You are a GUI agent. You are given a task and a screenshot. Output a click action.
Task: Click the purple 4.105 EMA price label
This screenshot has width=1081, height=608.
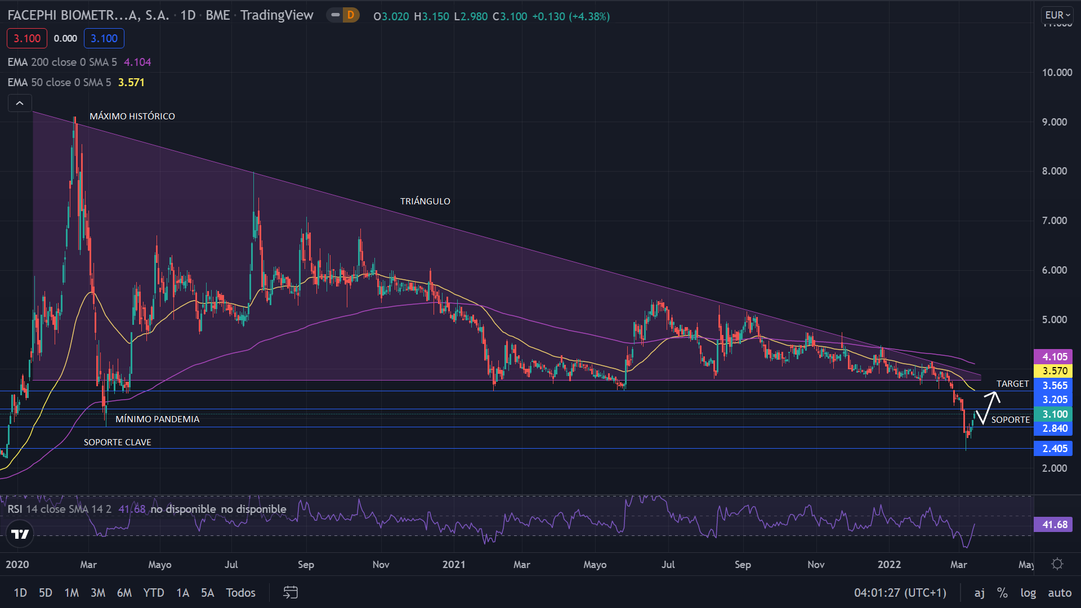tap(1054, 356)
